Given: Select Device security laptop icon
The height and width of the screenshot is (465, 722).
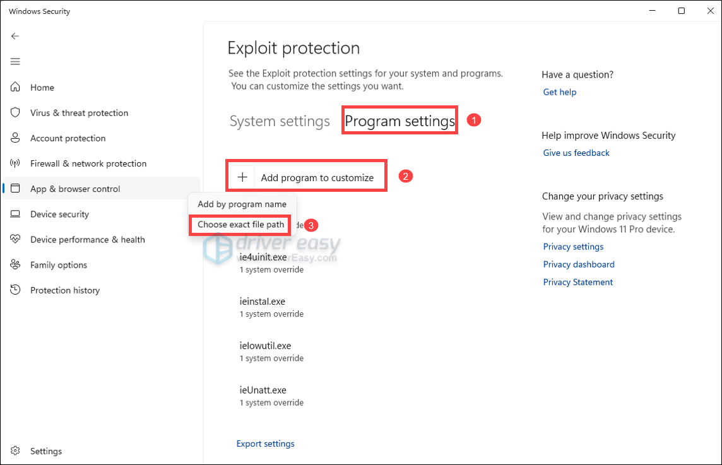Looking at the screenshot, I should (16, 215).
